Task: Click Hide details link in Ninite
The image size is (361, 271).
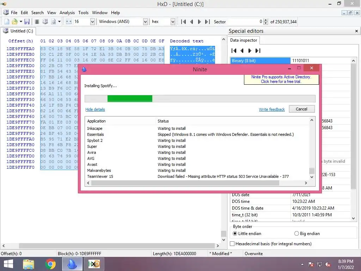Action: 95,109
